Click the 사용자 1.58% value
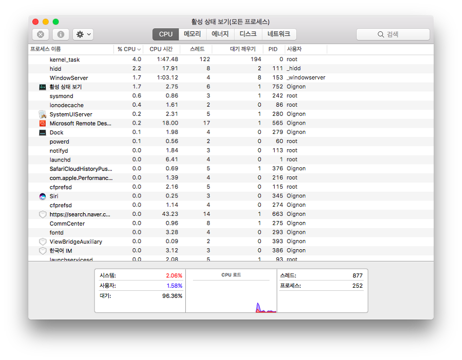 tap(175, 286)
